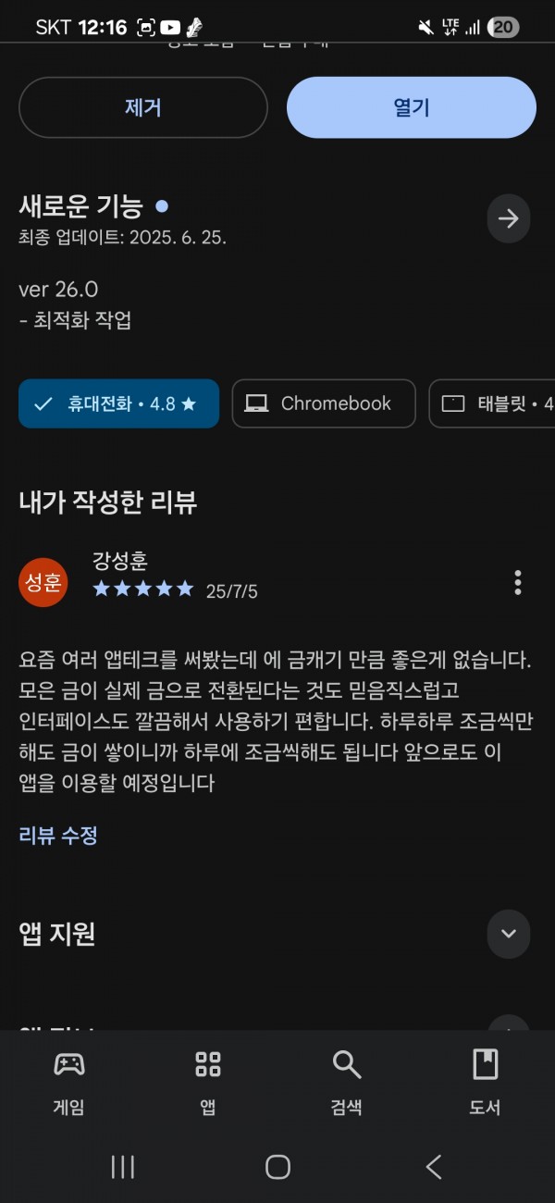Open 새로운 기능 details arrow
The height and width of the screenshot is (1203, 555).
[x=508, y=218]
